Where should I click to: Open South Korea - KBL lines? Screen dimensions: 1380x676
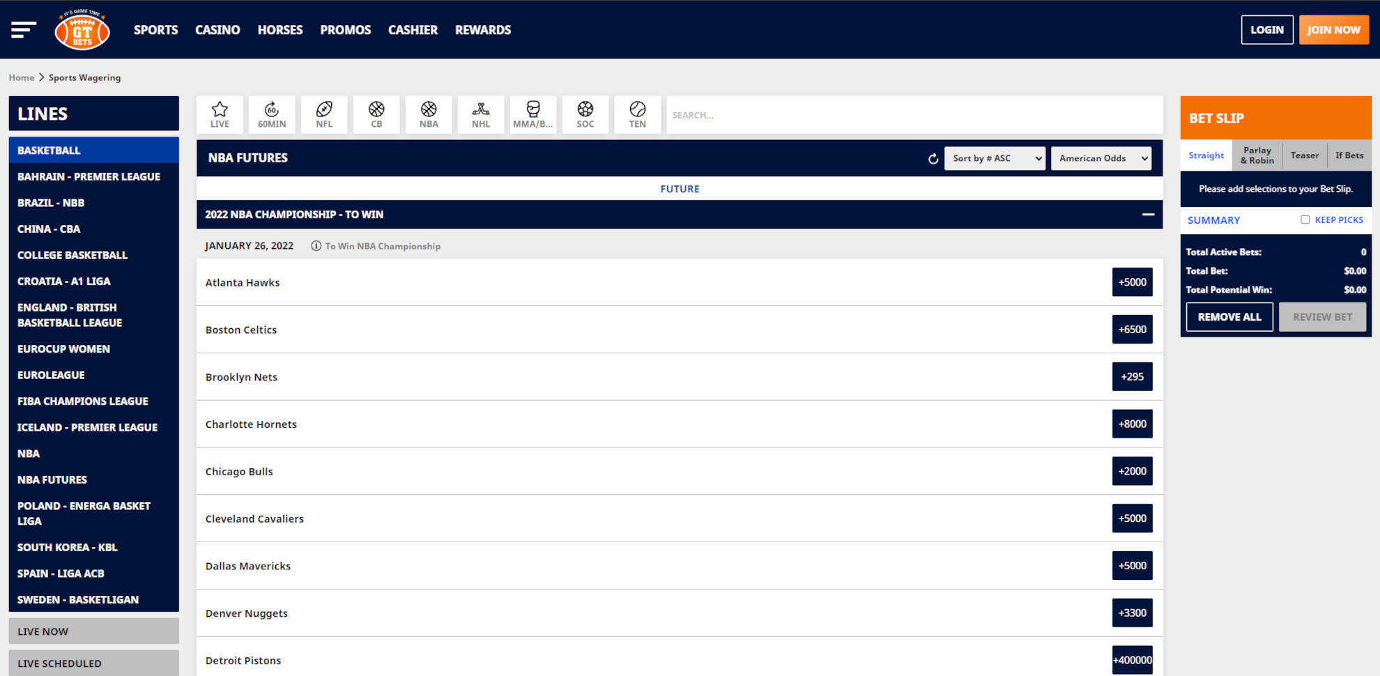pos(93,548)
